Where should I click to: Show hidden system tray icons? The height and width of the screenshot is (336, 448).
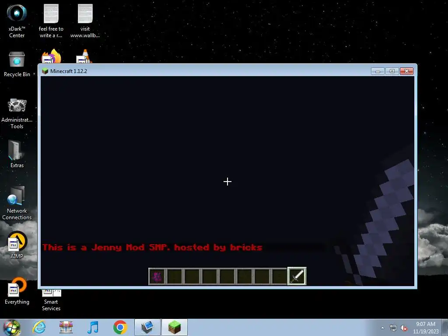pos(382,328)
